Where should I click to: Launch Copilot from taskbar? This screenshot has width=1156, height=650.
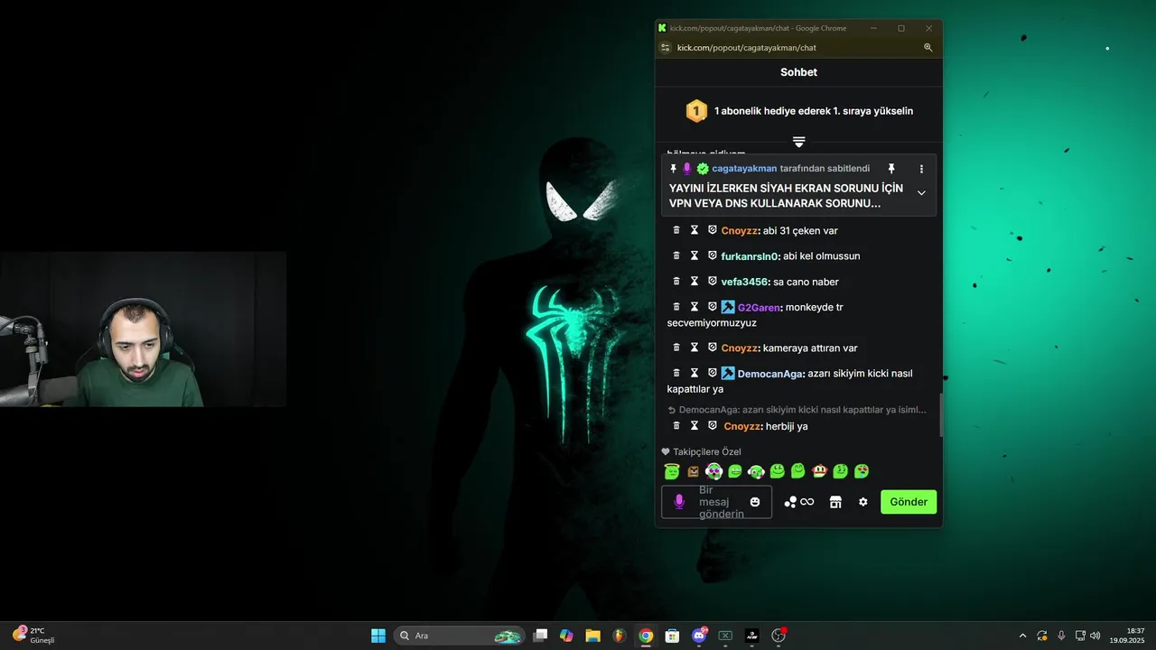pyautogui.click(x=566, y=636)
